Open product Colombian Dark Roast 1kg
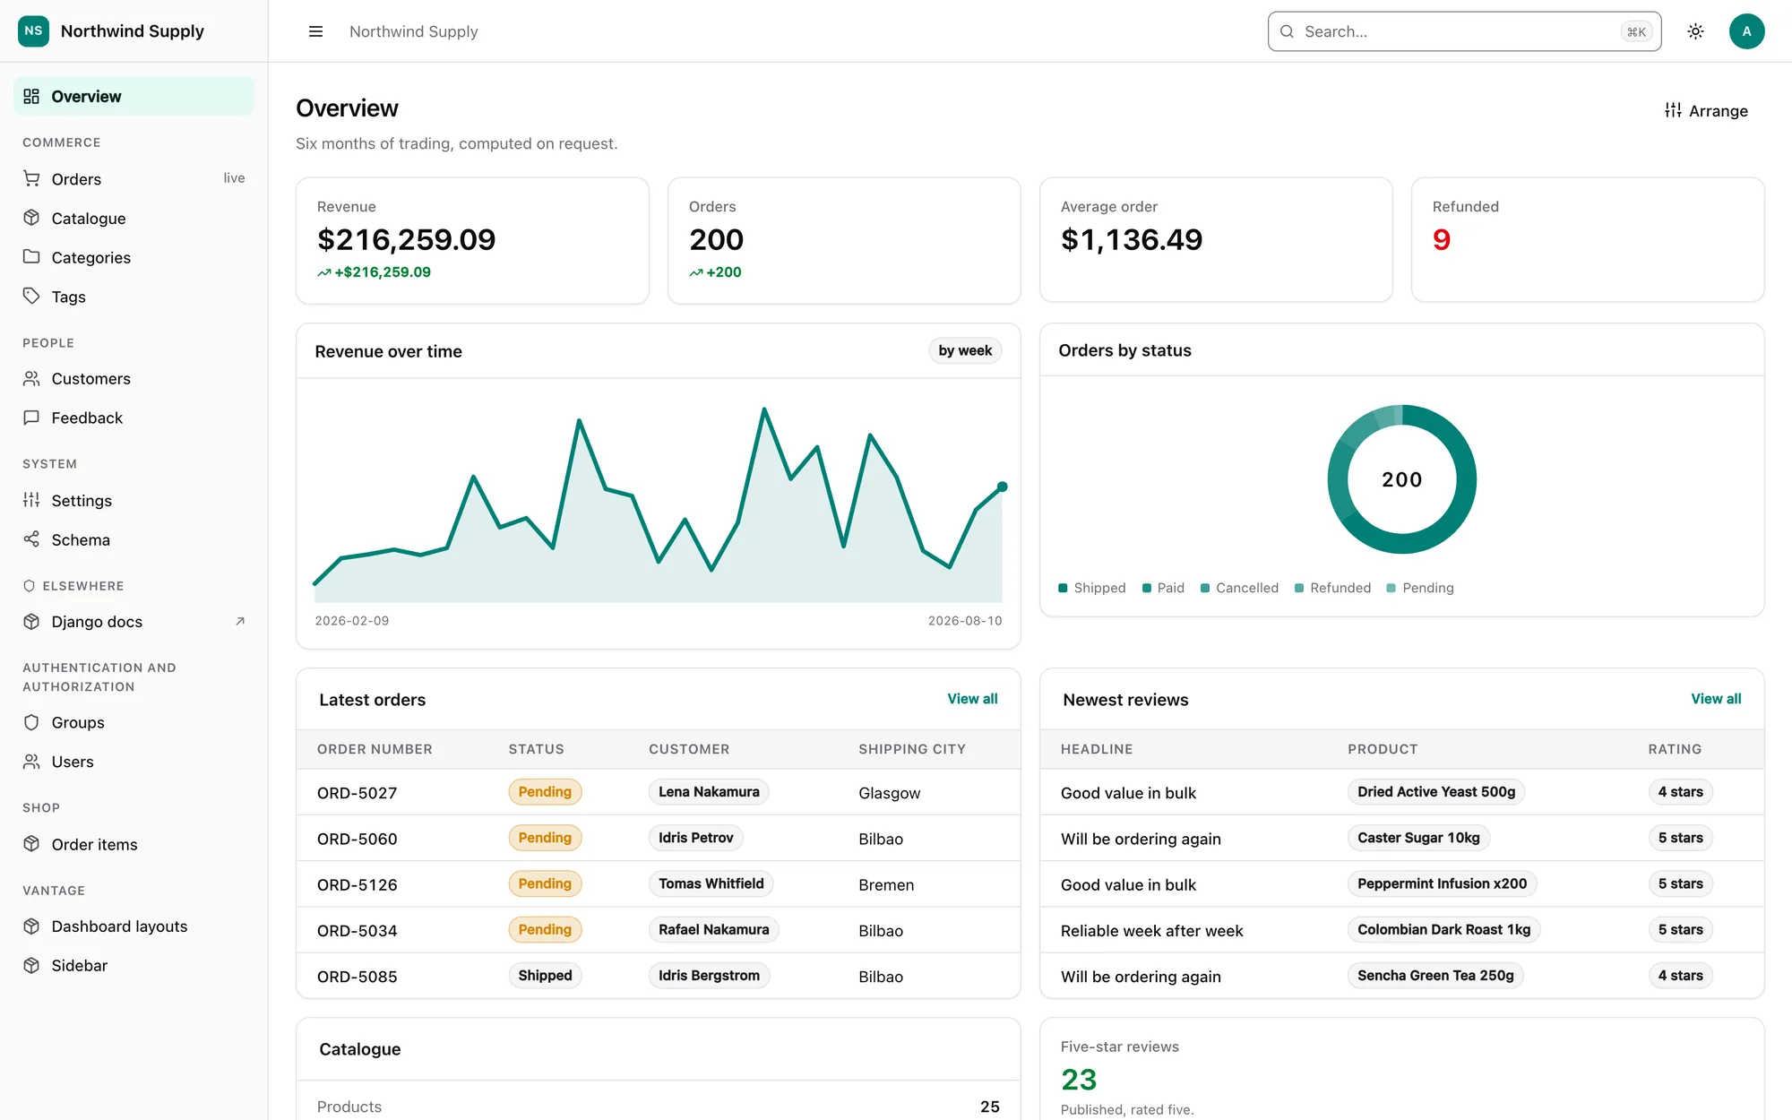 point(1443,930)
